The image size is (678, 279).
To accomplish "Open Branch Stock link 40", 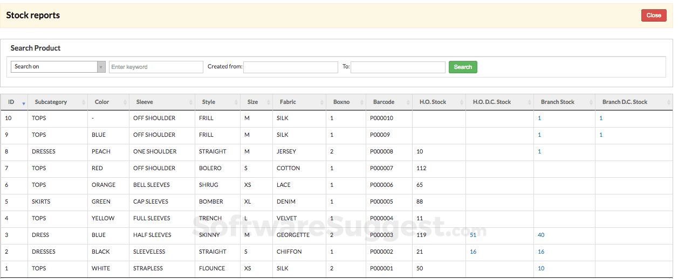I will coord(541,235).
